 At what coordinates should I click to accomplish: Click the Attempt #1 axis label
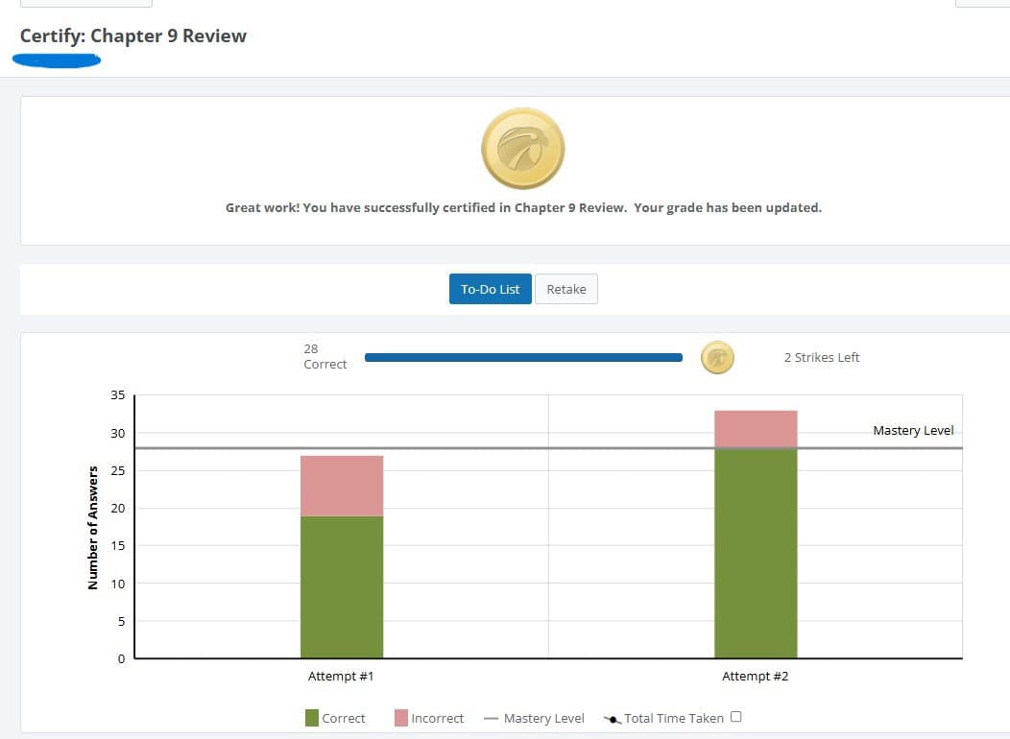341,677
